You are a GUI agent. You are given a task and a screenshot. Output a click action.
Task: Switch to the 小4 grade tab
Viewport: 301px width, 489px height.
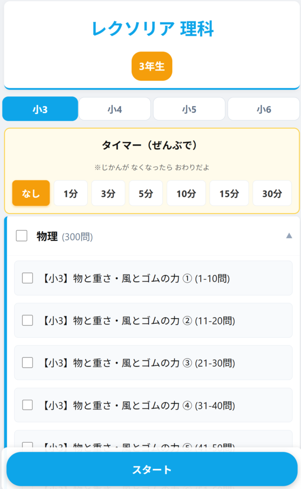(114, 109)
